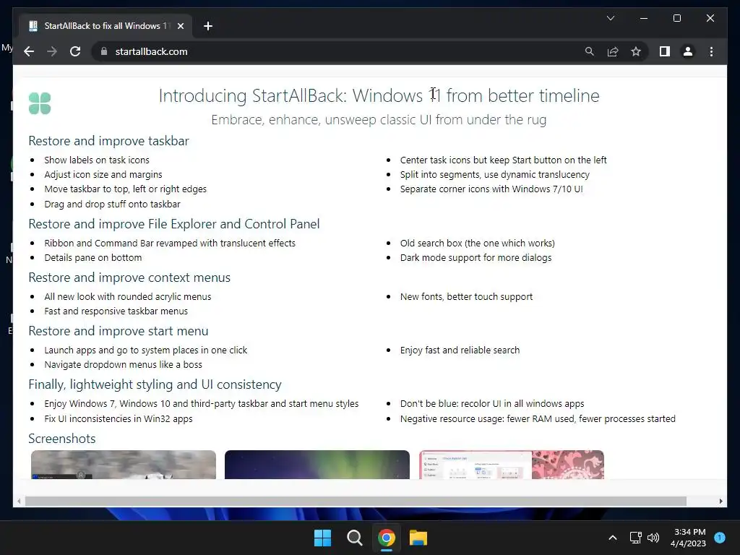Click the scrollbar left arrow
740x555 pixels.
(x=19, y=502)
